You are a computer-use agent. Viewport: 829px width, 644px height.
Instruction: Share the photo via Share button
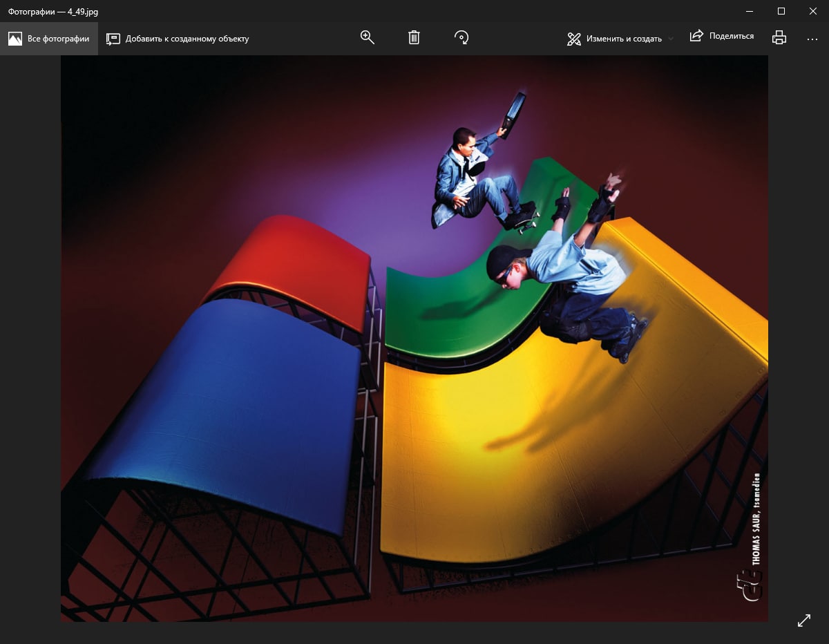722,36
